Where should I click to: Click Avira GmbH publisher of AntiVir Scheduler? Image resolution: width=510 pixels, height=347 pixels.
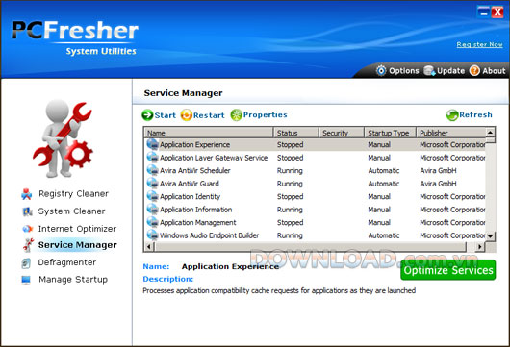(439, 170)
